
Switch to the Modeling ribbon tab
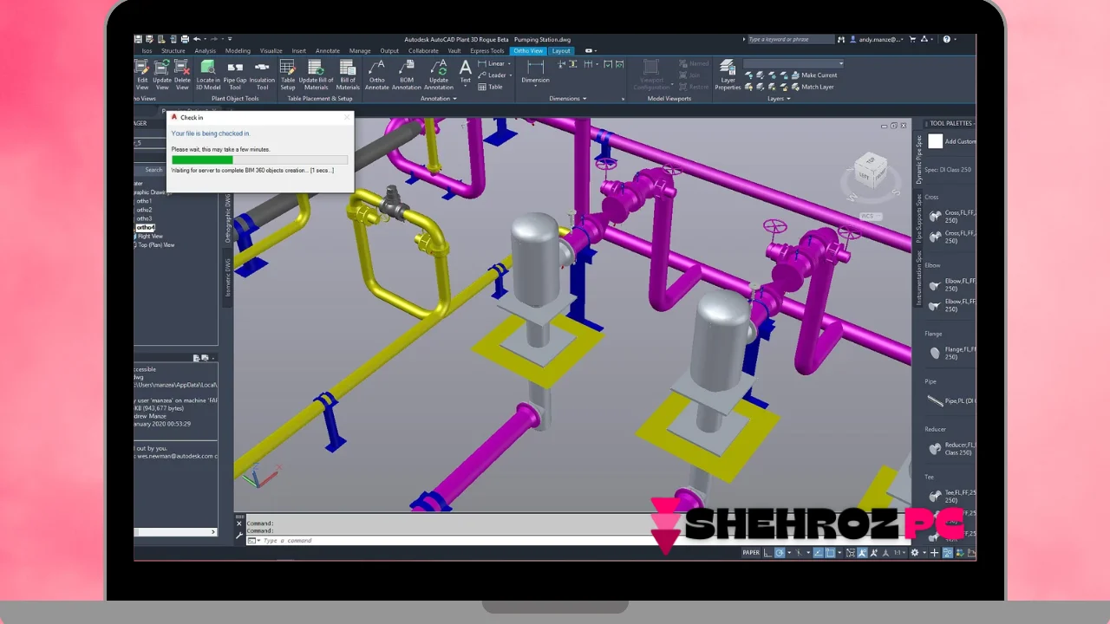(x=238, y=51)
